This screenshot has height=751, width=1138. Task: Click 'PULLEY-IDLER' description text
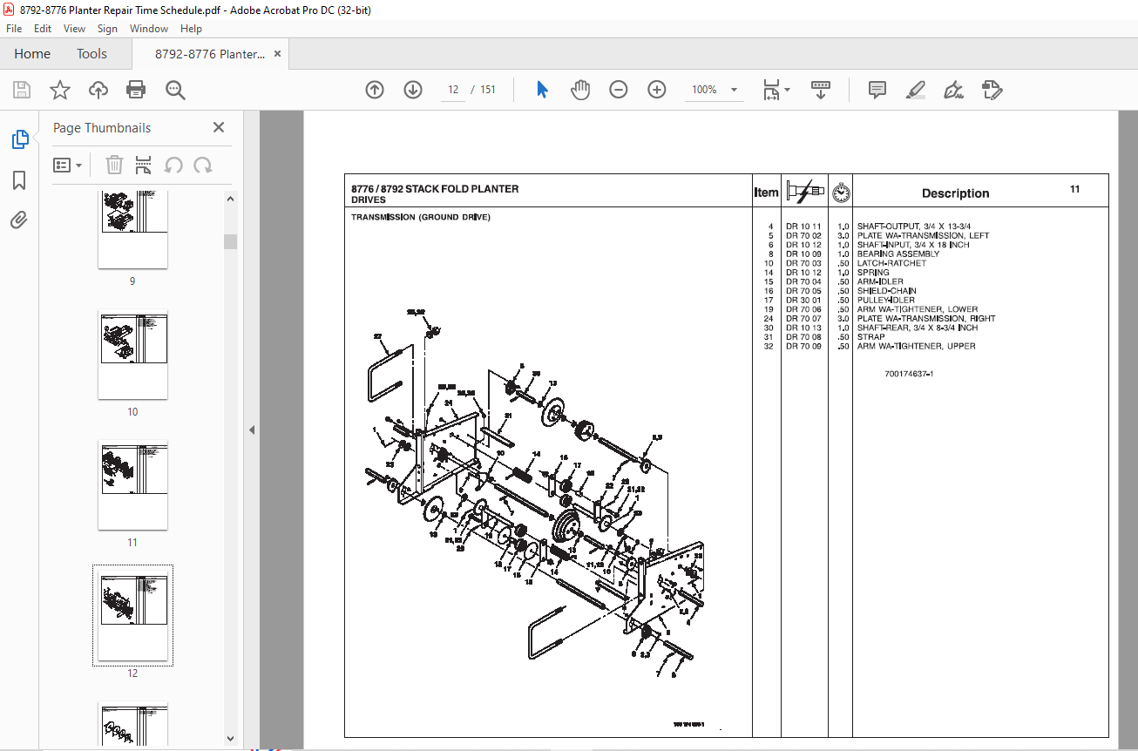point(886,301)
